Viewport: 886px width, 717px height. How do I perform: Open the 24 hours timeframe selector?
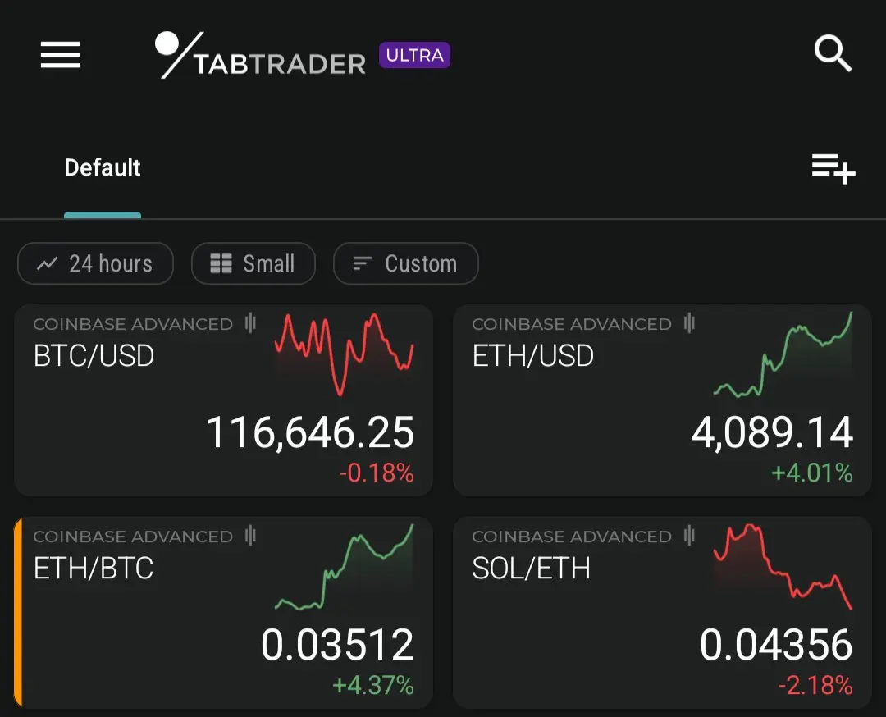click(x=95, y=263)
